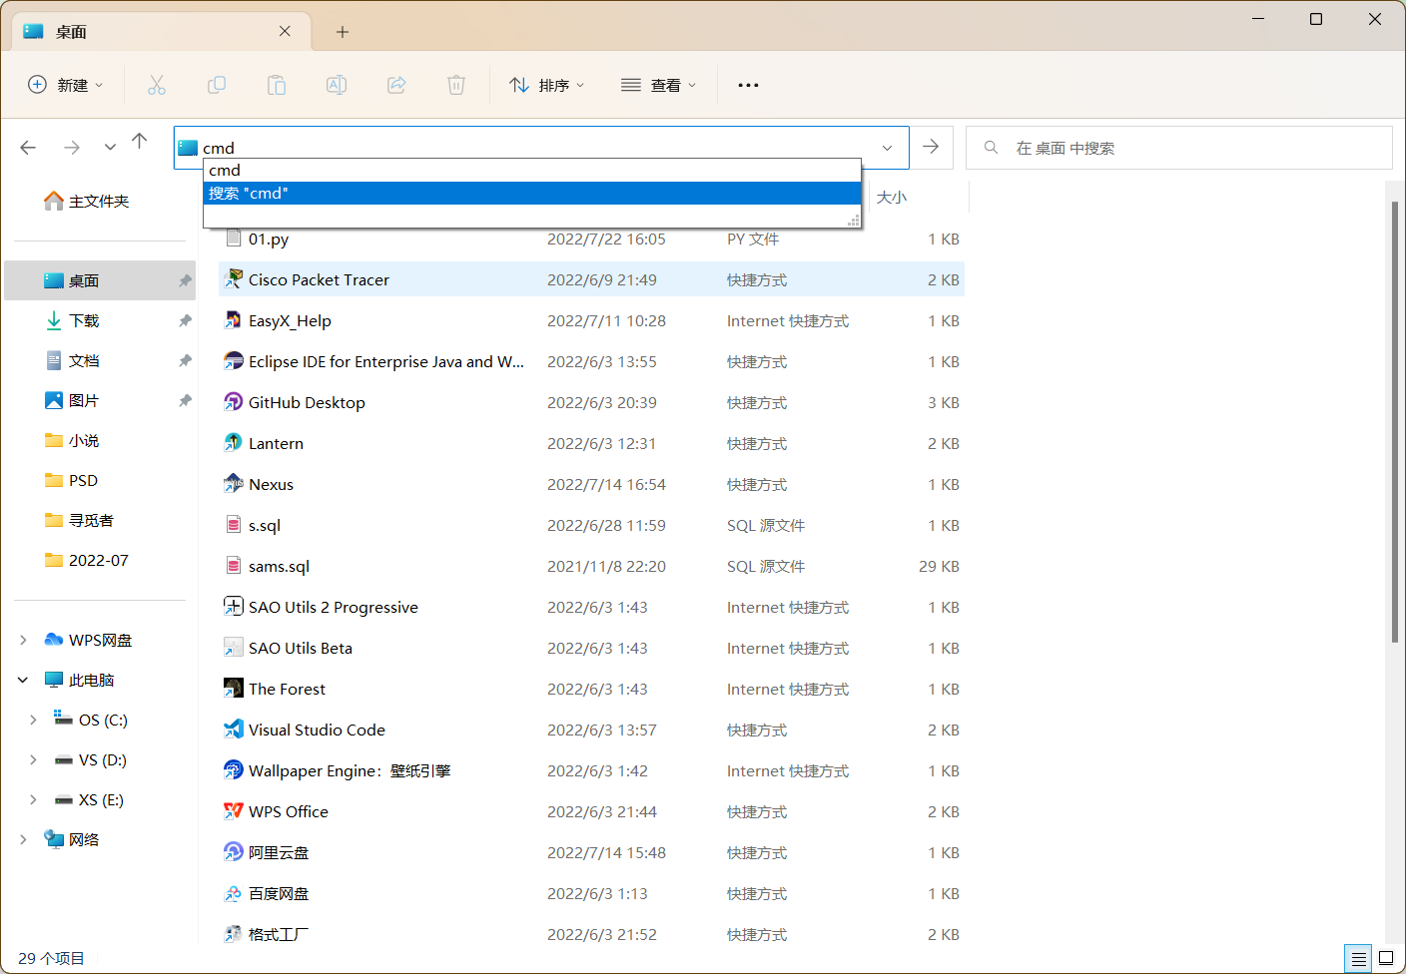Go forward with the right arrow
The image size is (1406, 974).
click(x=72, y=148)
